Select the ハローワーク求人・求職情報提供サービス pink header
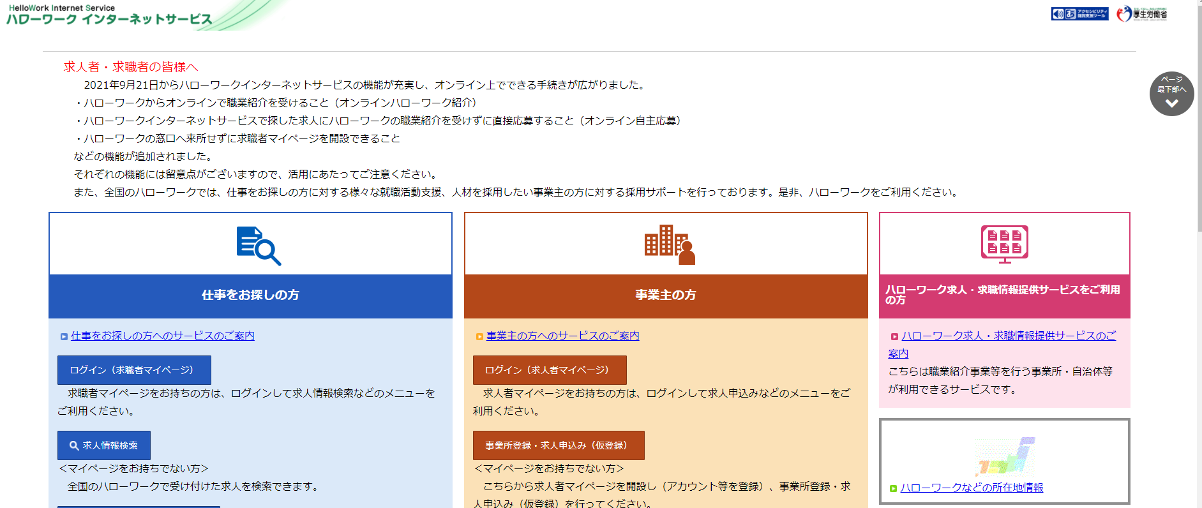The height and width of the screenshot is (508, 1202). 1004,295
